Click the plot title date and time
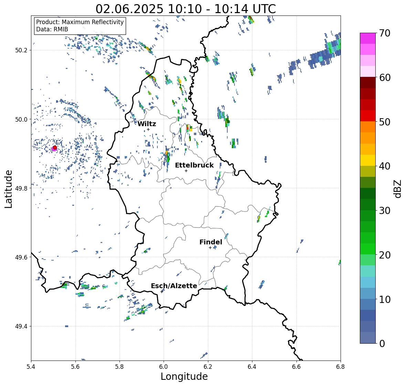Screen dimensions: 406x385 point(186,9)
